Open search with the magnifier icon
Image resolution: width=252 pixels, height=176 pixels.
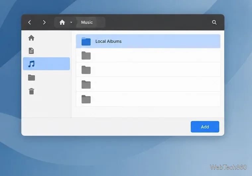click(214, 22)
